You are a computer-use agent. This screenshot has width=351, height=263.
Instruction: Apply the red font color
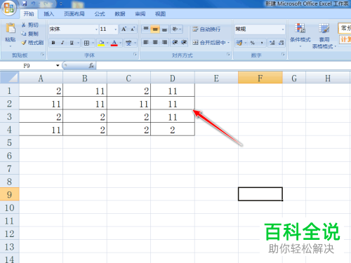pyautogui.click(x=114, y=43)
